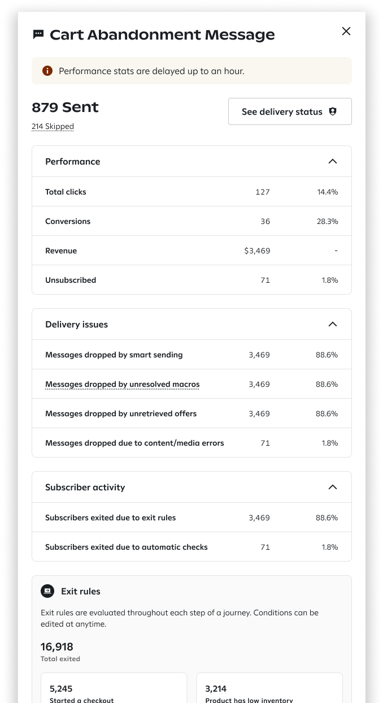Screen dimensions: 383x703
Task: Select the Revenue row showing $3,469
Action: [x=191, y=251]
